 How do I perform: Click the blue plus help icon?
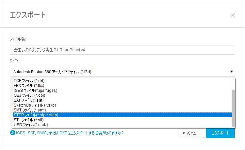[13, 133]
